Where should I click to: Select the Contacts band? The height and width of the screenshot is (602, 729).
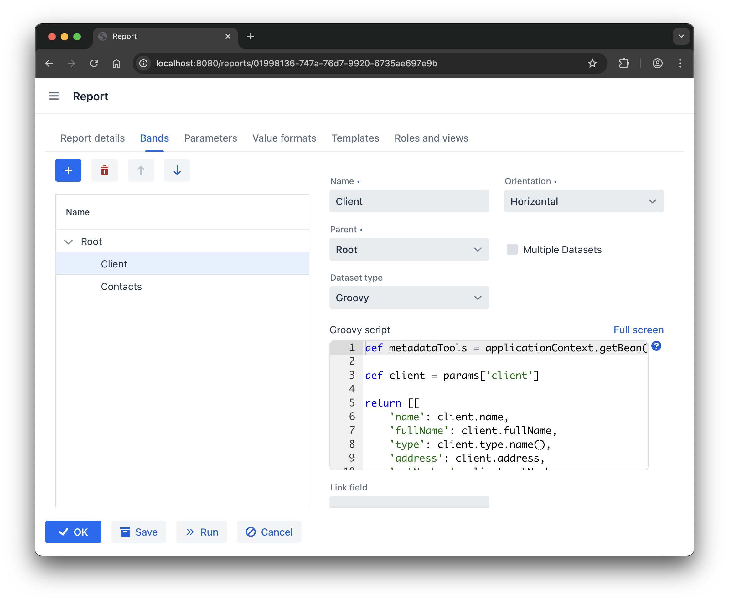[121, 286]
